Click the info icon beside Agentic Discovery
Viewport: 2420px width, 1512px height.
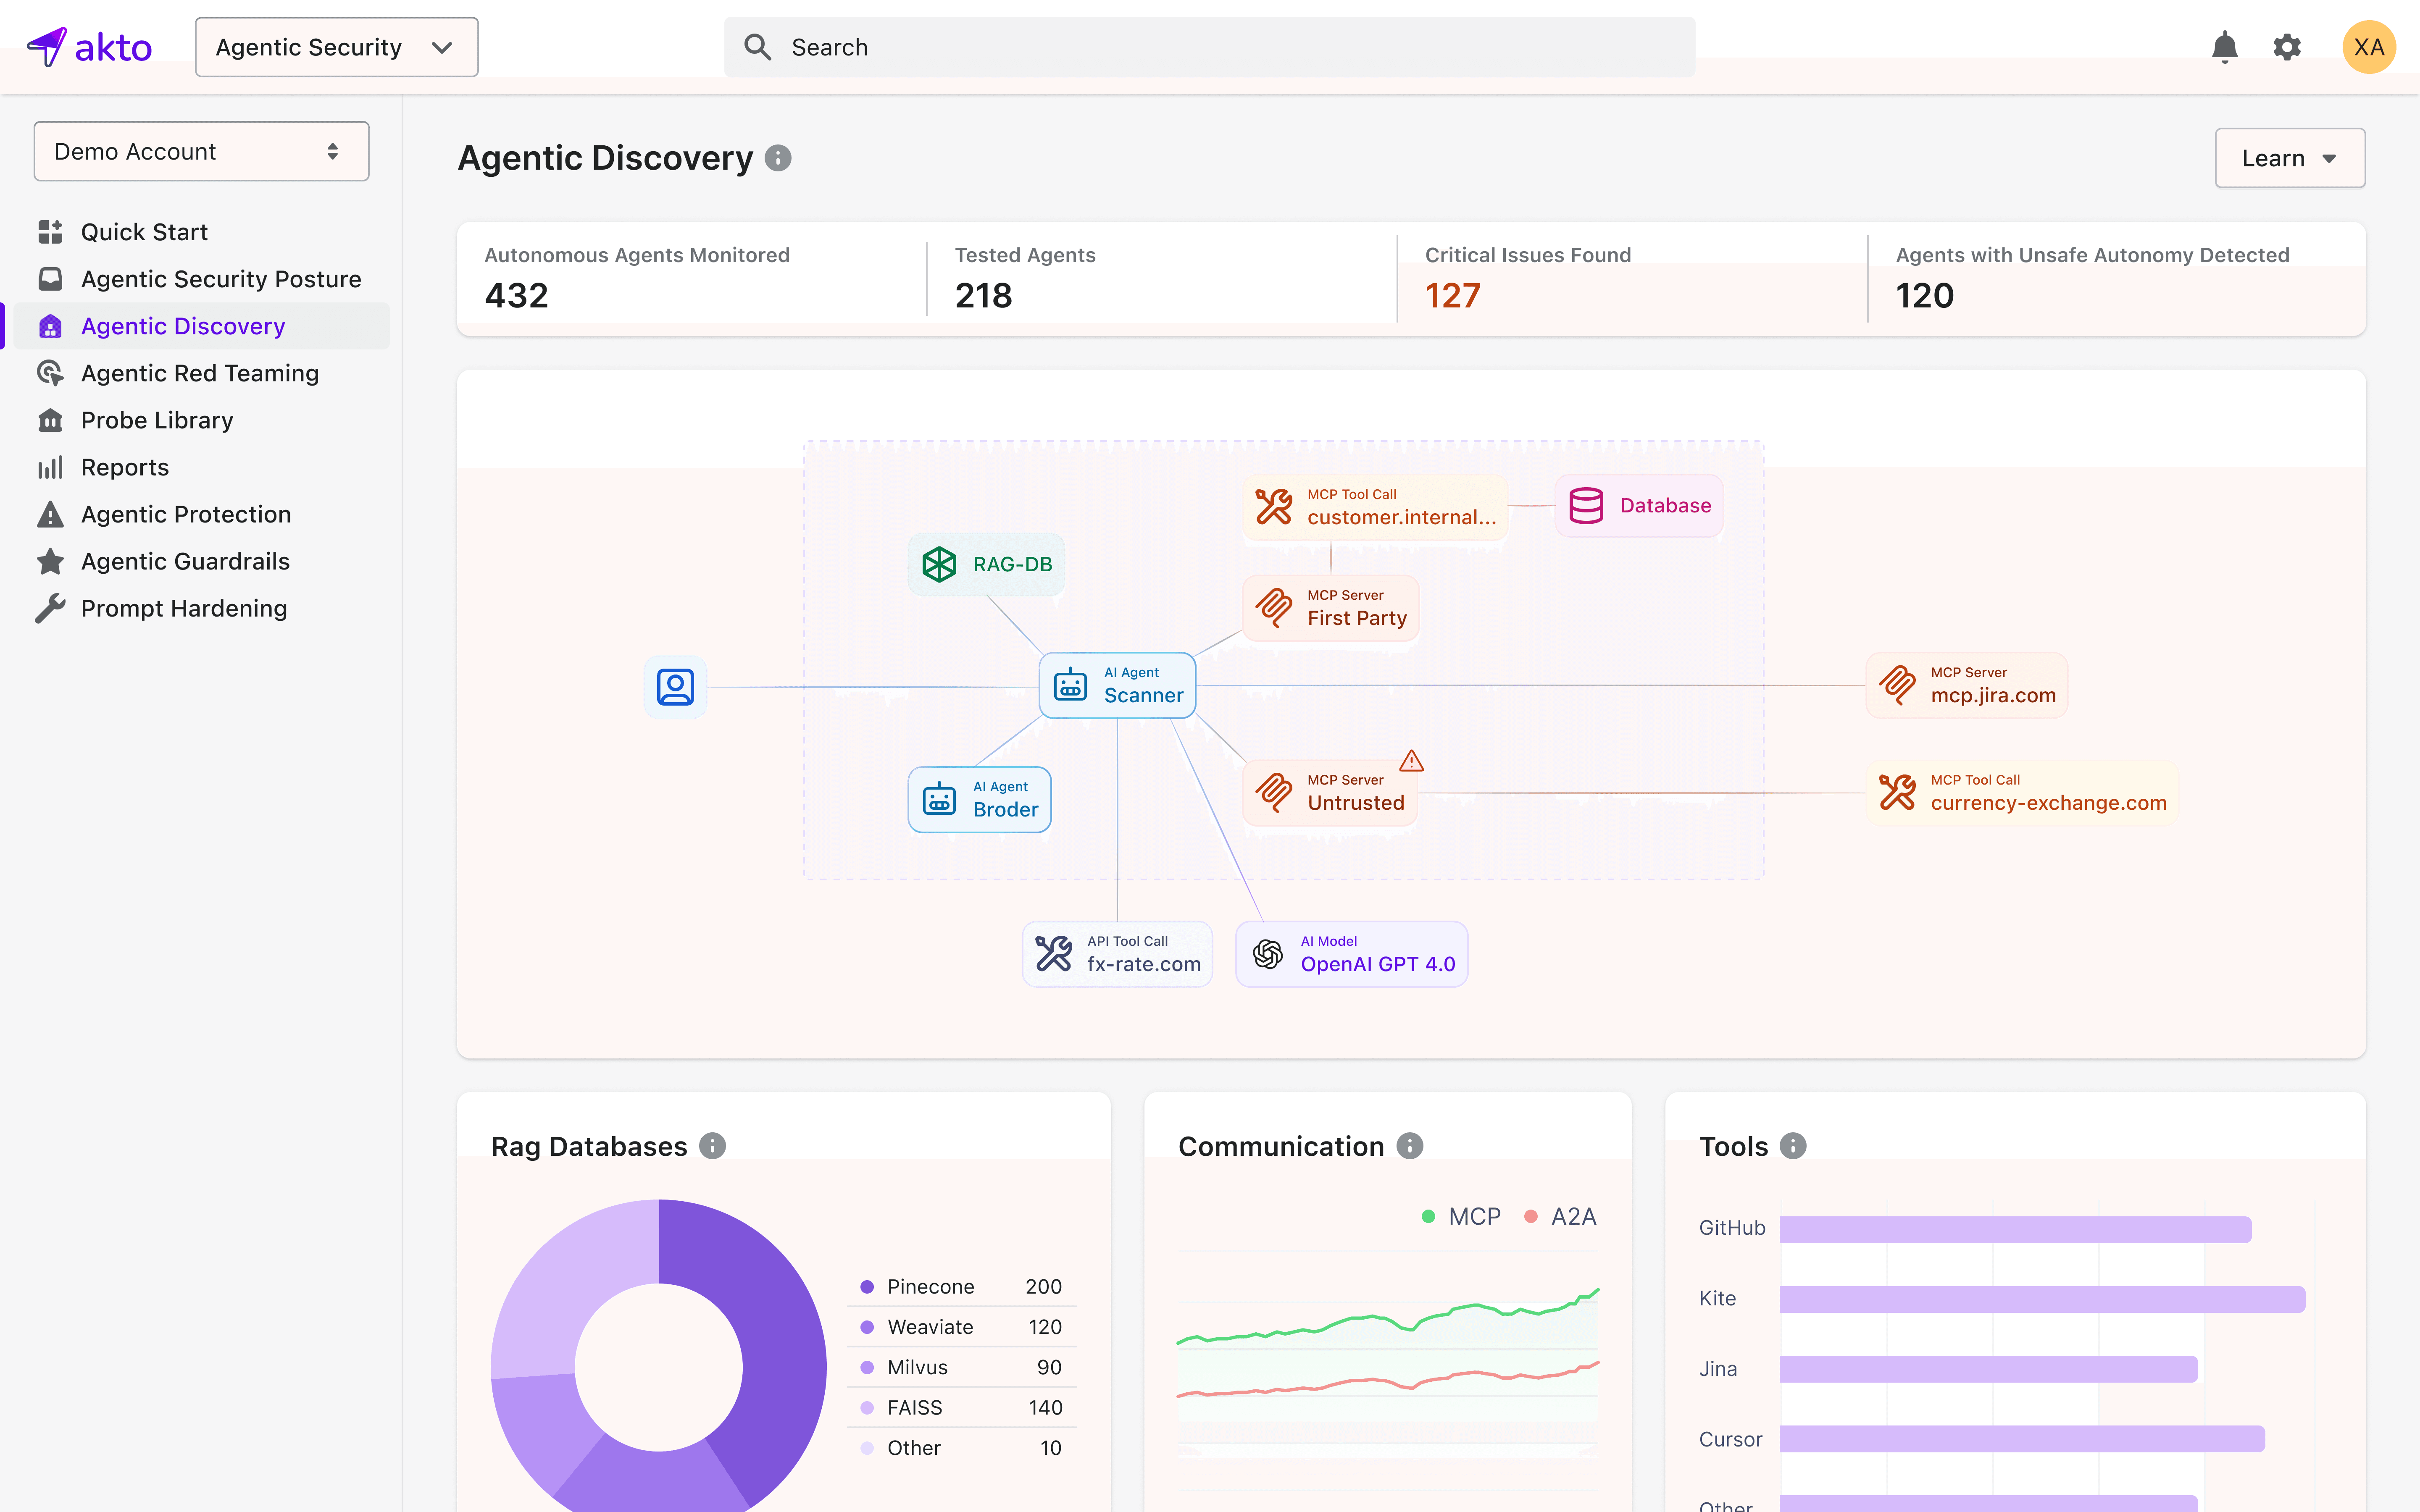(778, 158)
